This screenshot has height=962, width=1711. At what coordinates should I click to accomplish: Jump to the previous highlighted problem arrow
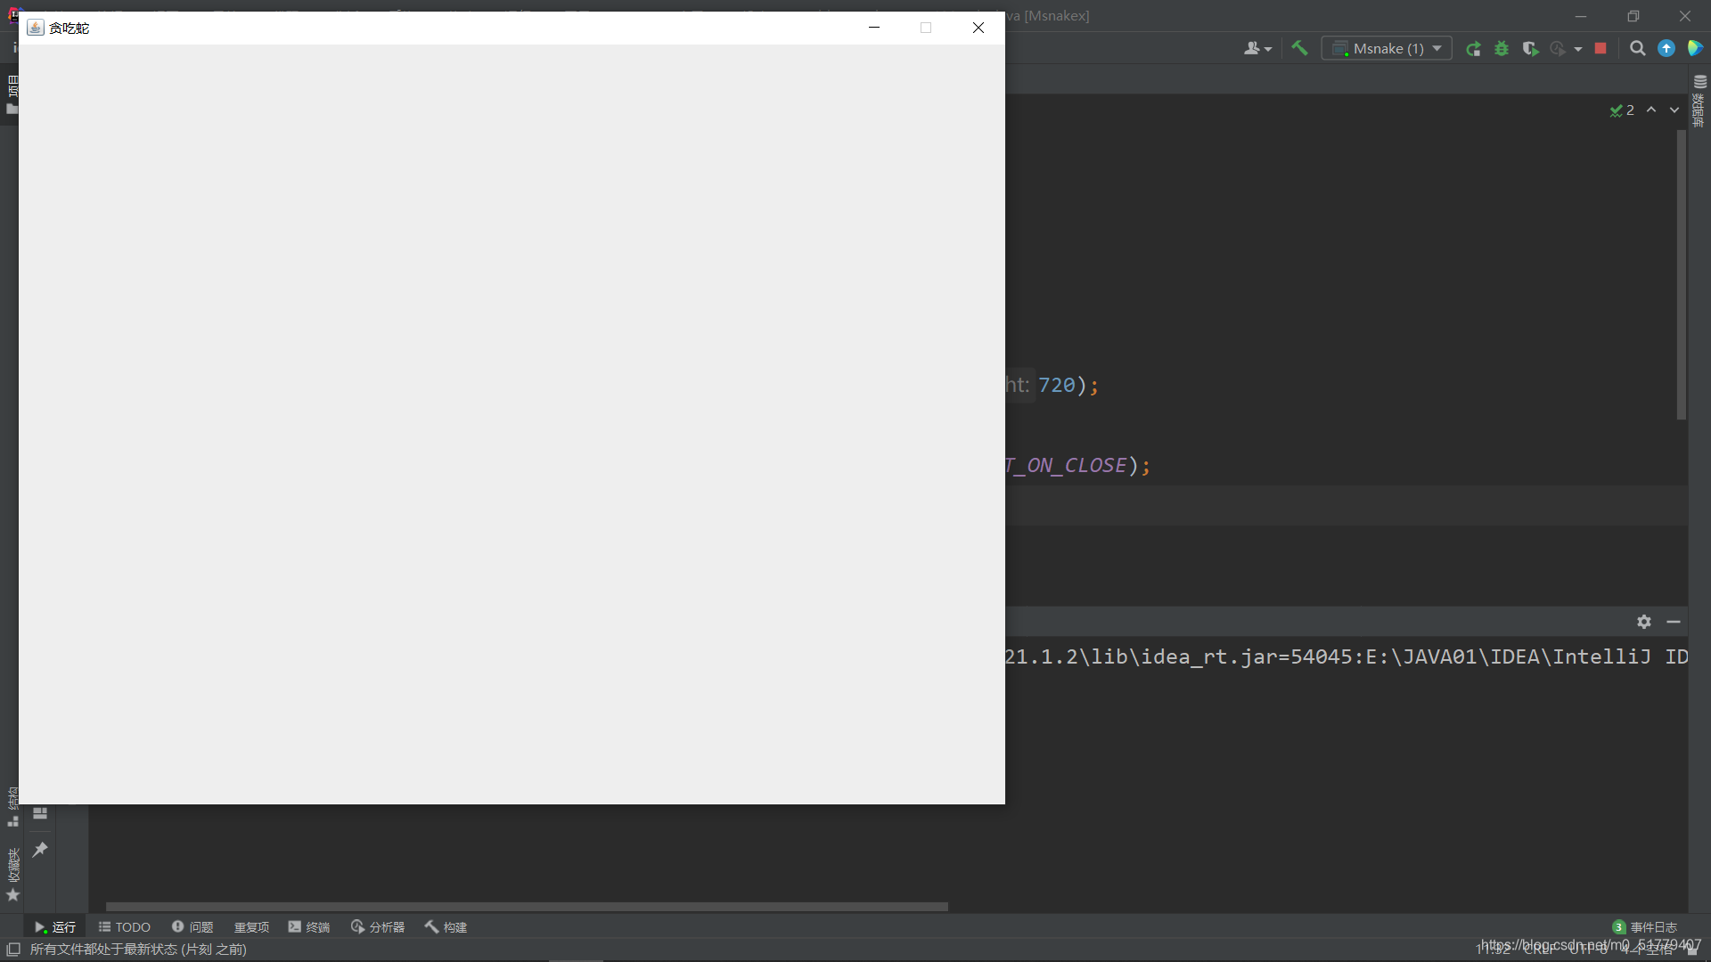coord(1651,110)
